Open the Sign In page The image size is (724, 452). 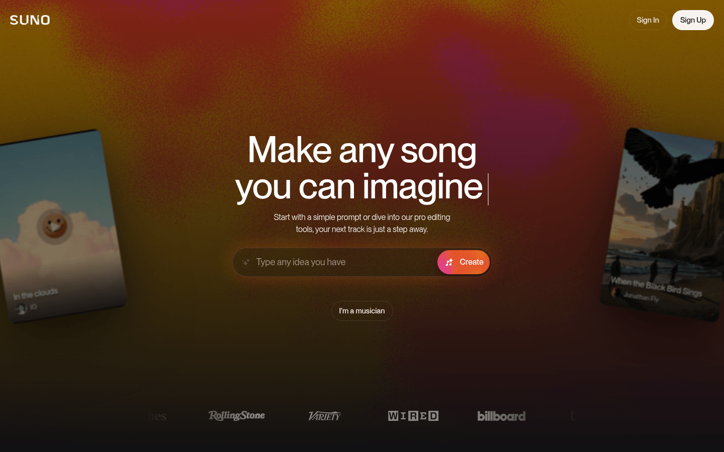(x=648, y=20)
